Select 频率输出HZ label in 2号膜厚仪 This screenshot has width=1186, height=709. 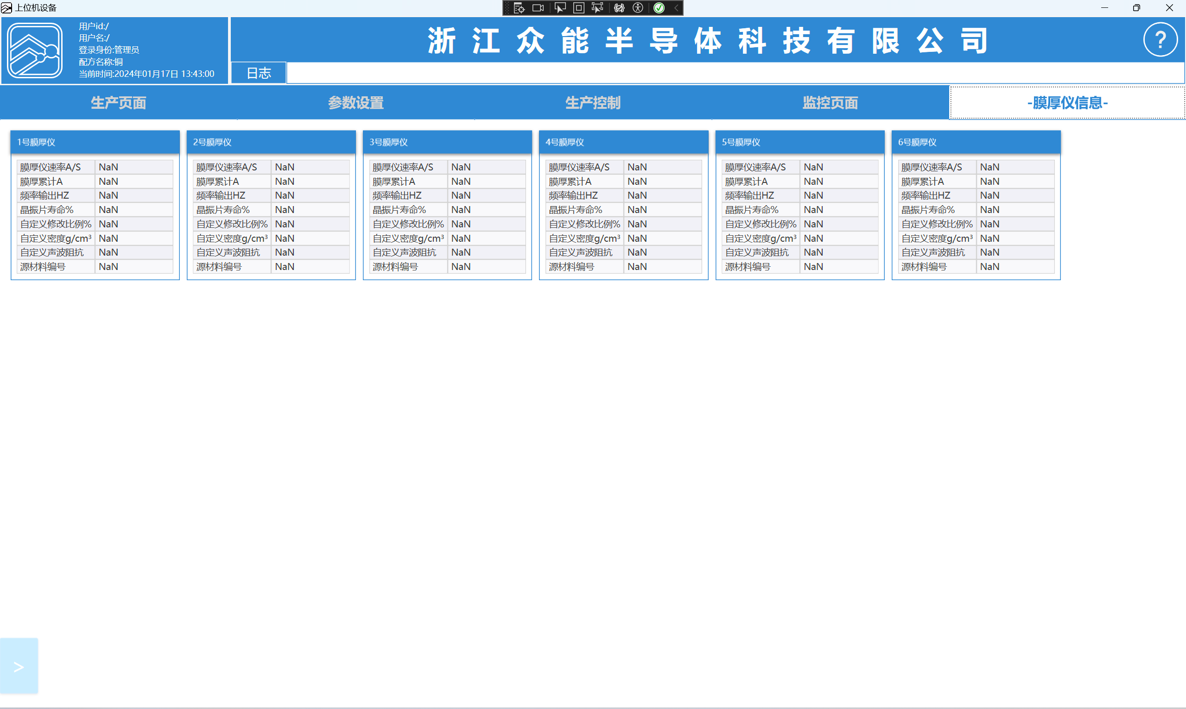pyautogui.click(x=232, y=195)
